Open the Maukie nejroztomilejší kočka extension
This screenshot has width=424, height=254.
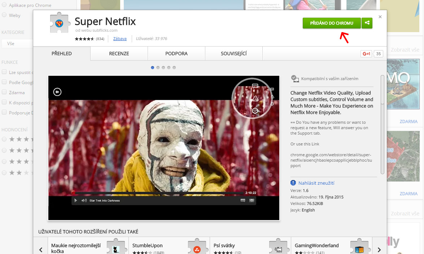tap(76, 248)
